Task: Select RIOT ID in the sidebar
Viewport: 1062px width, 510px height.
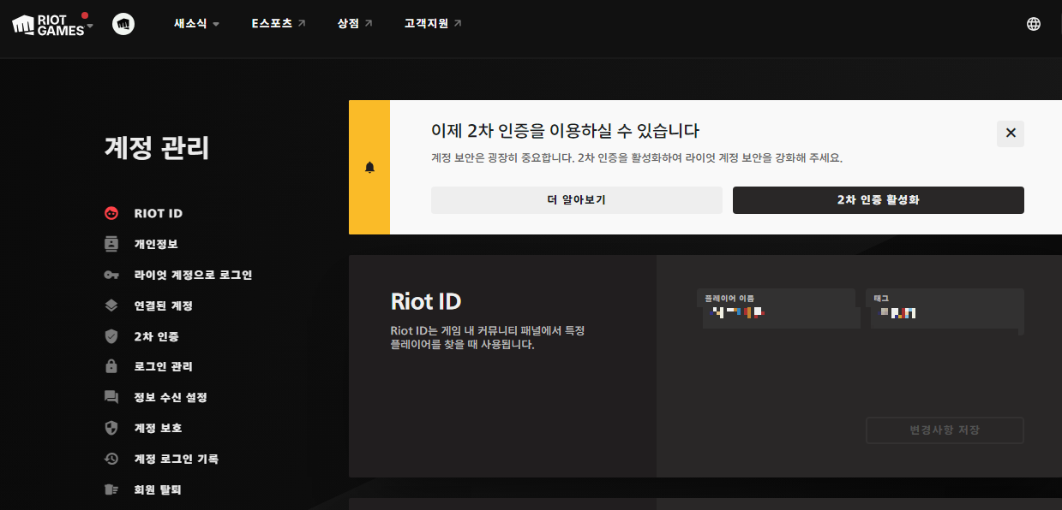Action: tap(159, 214)
